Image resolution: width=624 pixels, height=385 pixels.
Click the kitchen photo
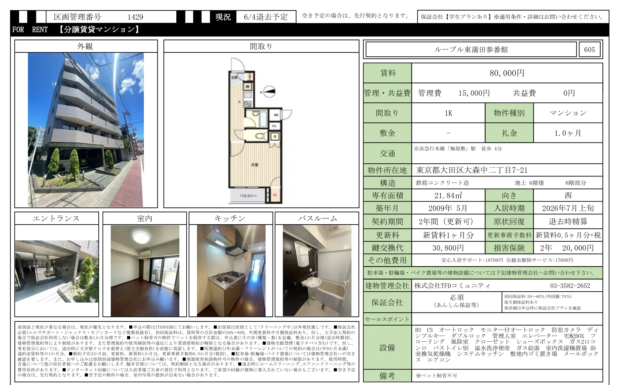231,270
